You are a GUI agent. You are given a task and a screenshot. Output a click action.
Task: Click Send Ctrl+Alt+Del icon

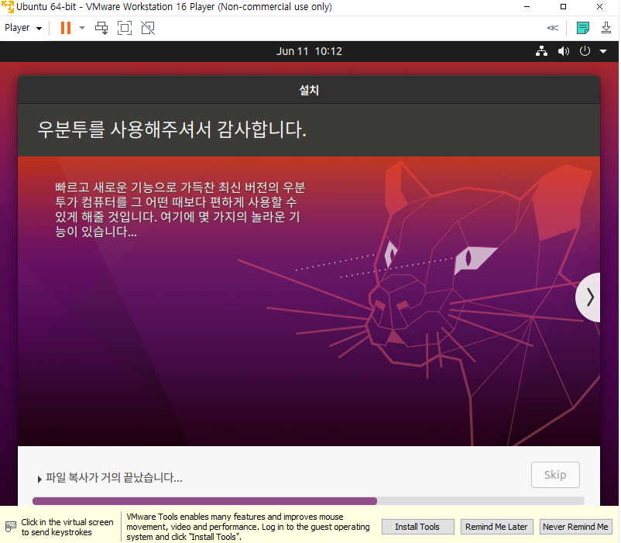coord(101,28)
